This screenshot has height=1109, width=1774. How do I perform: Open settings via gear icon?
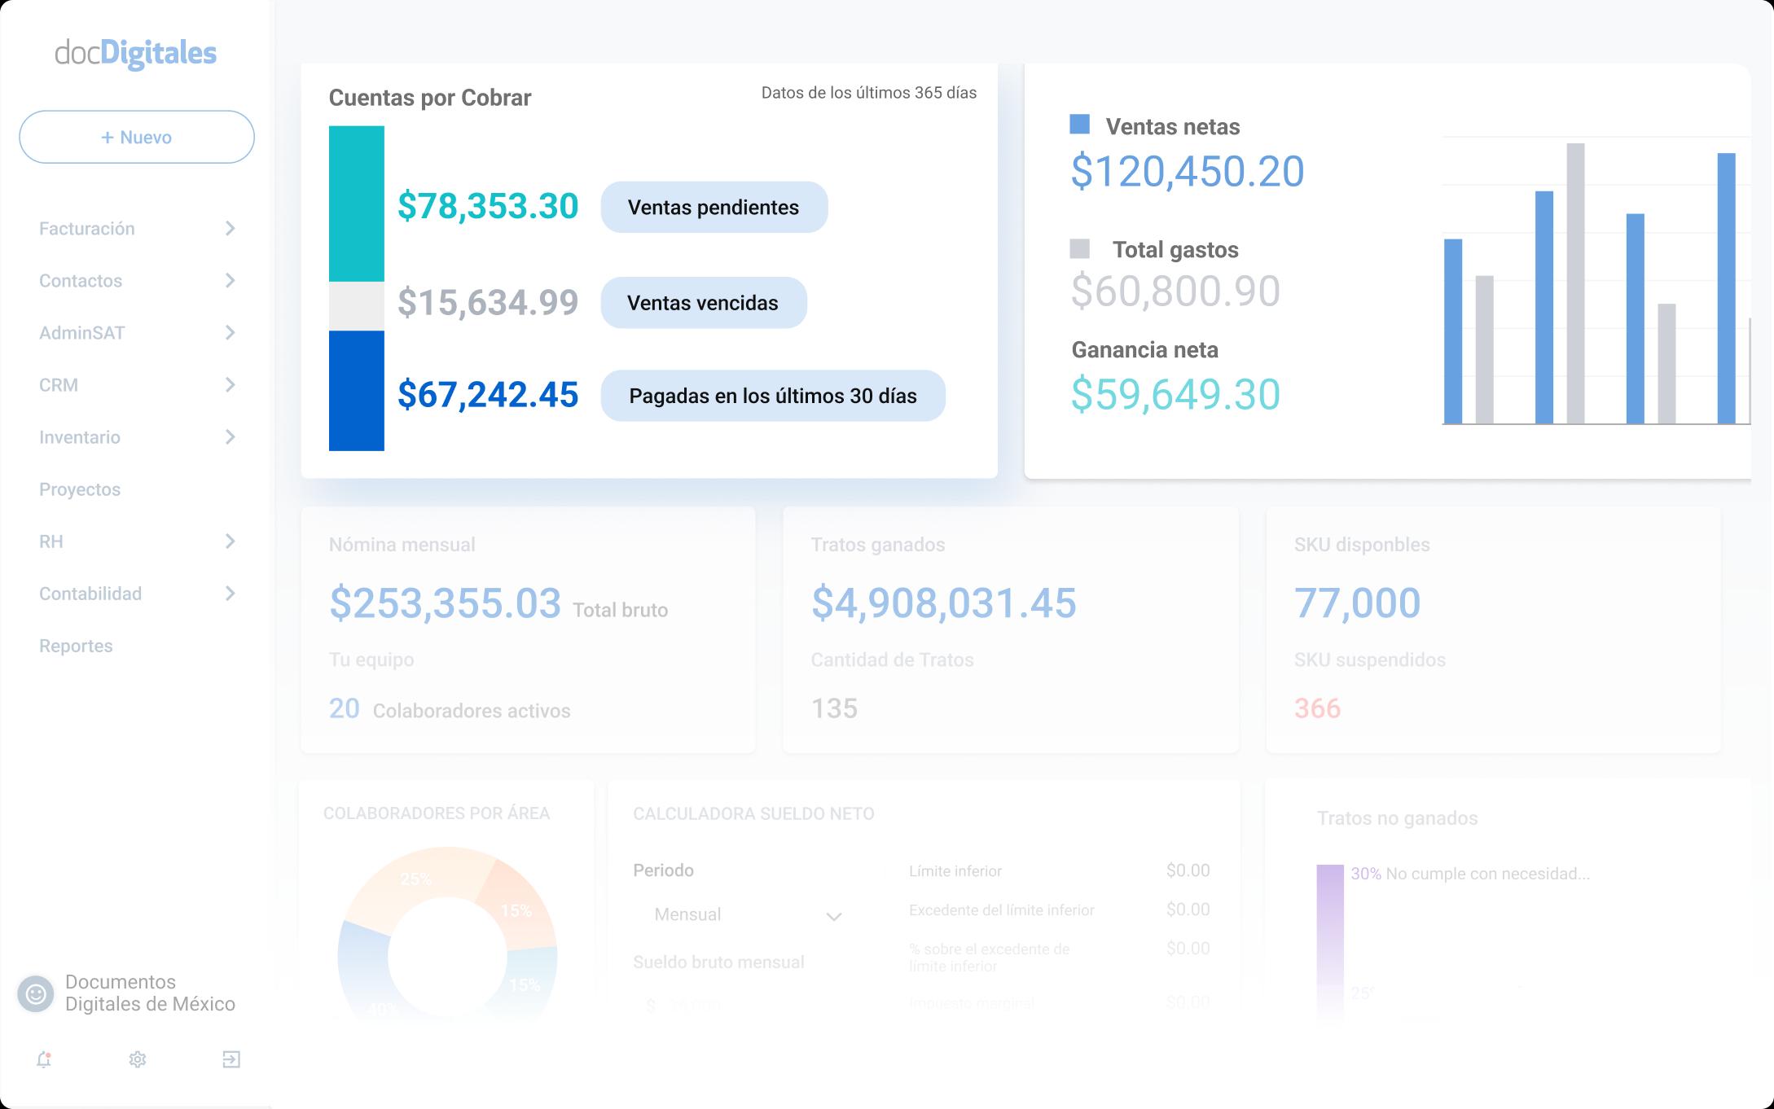138,1059
